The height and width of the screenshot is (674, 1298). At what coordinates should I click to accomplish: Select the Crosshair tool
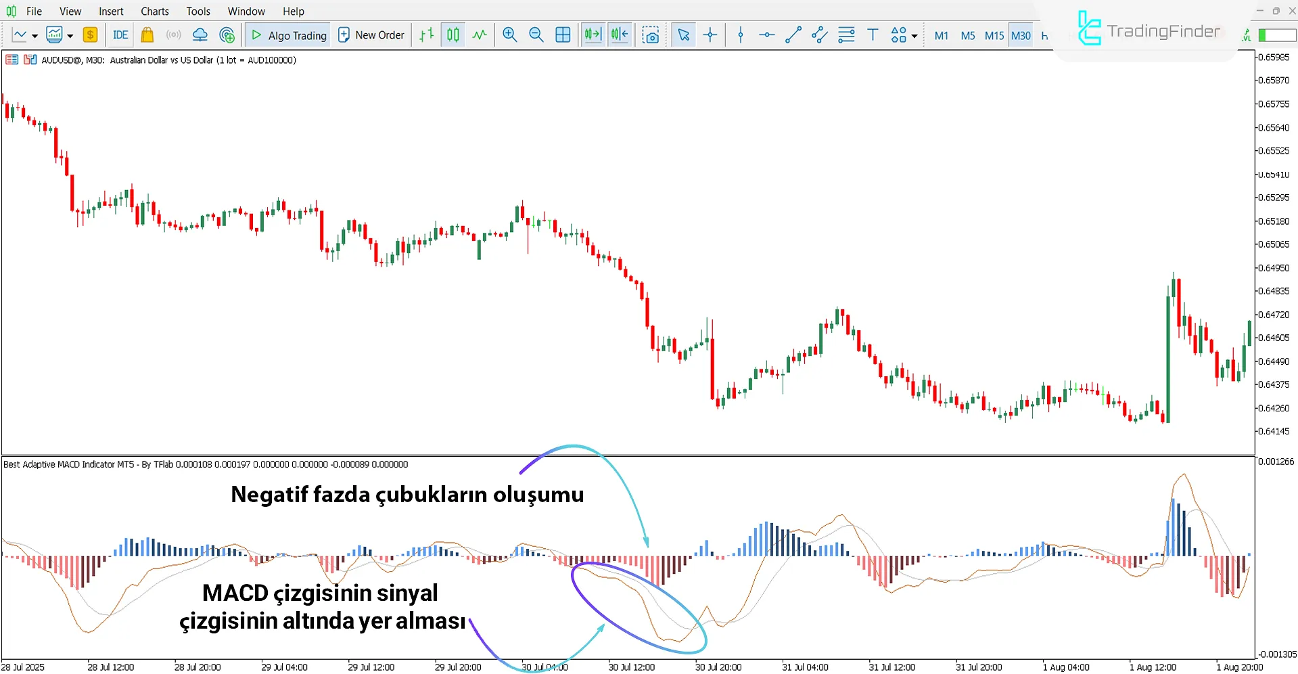click(710, 34)
